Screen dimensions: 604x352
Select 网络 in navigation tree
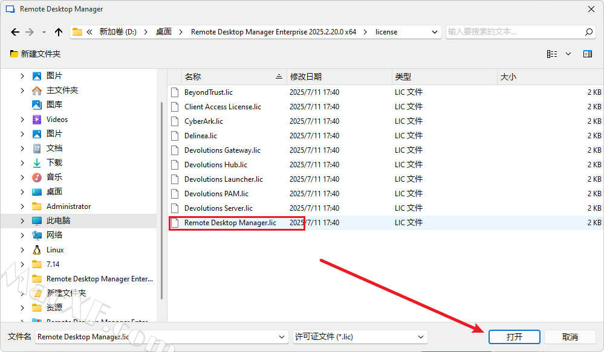54,235
